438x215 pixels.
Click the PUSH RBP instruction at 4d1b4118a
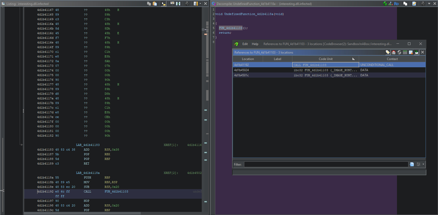point(97,177)
